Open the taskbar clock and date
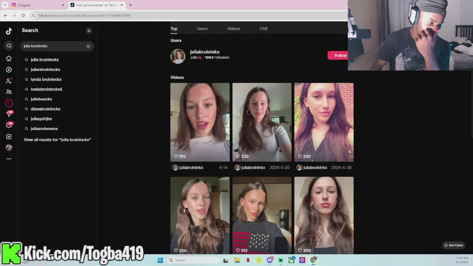Image resolution: width=473 pixels, height=266 pixels. (462, 260)
